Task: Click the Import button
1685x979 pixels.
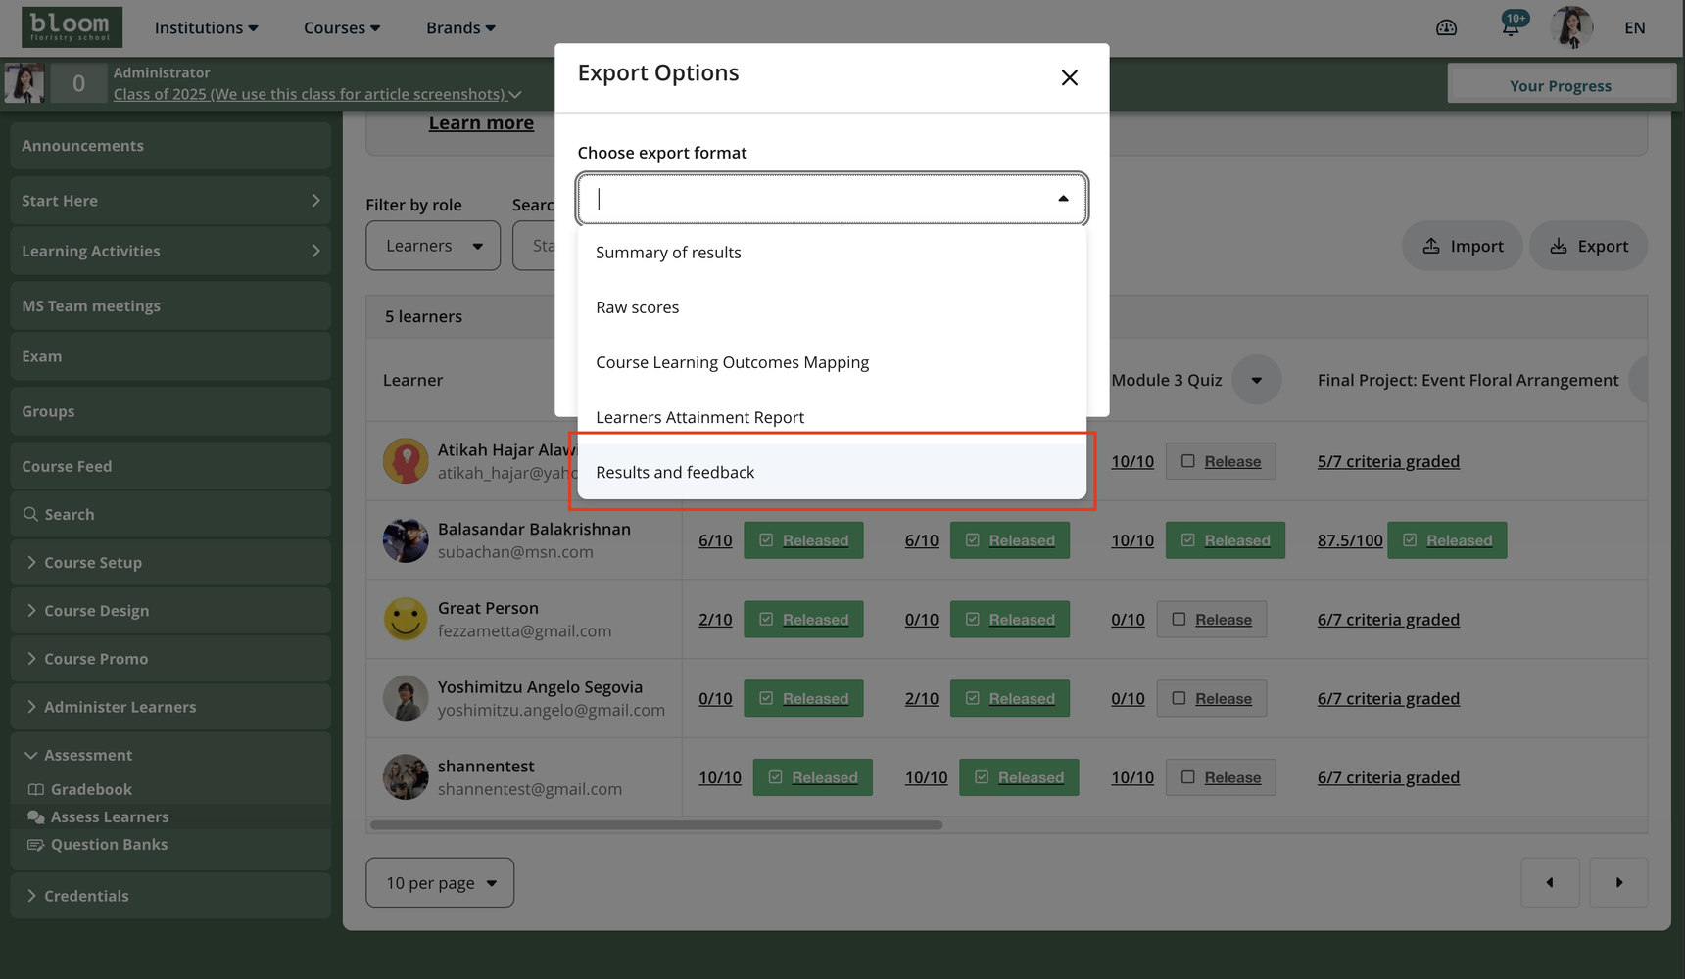Action: [1462, 246]
